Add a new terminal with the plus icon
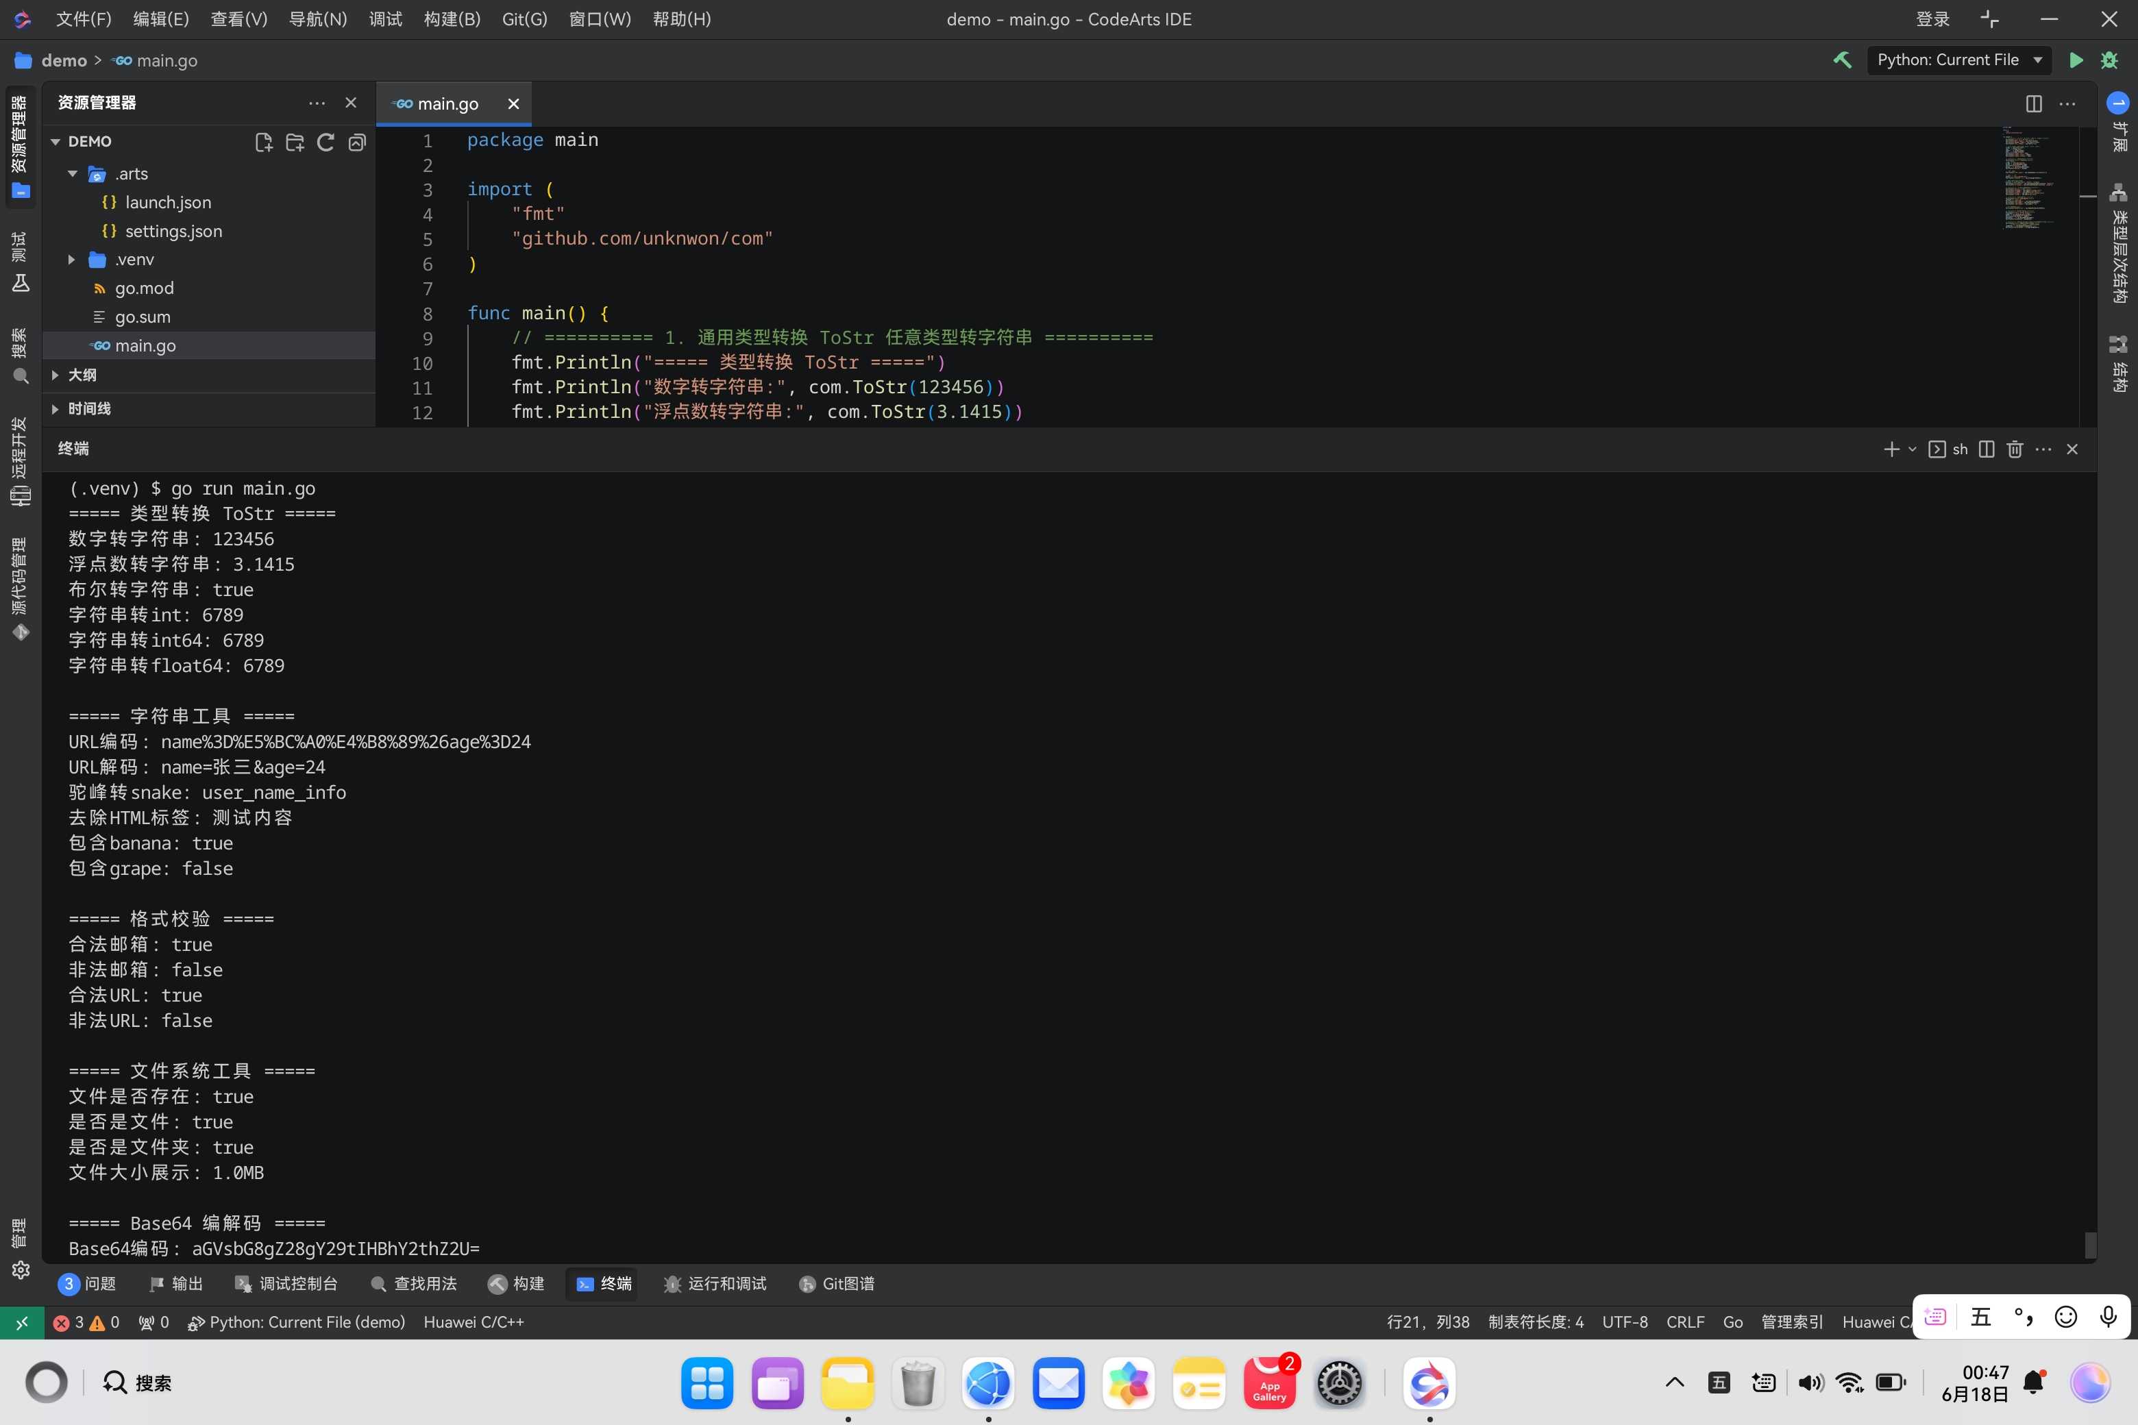This screenshot has width=2138, height=1425. click(1892, 449)
